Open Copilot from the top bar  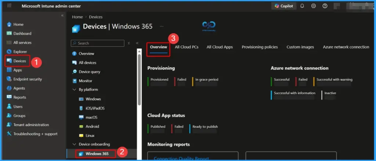point(284,6)
